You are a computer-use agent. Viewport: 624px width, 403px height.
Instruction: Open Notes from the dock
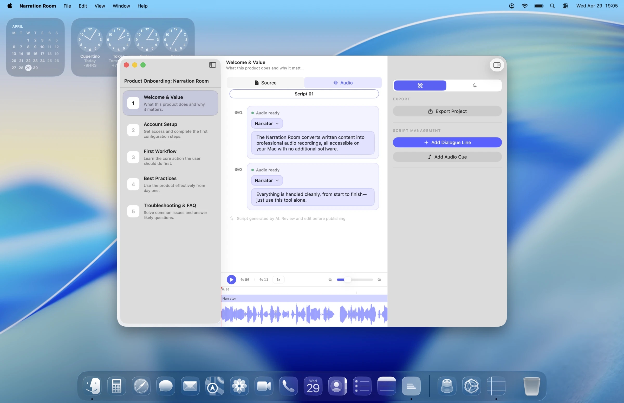coord(387,386)
